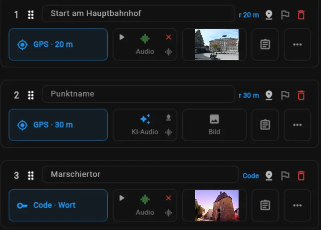Image resolution: width=321 pixels, height=230 pixels.
Task: Click small gray waveform icon in point 2
Action: (x=169, y=132)
